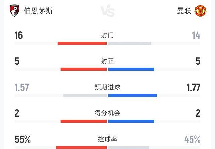This screenshot has height=149, width=215.
Task: Click the Manchester United club crest
Action: pyautogui.click(x=201, y=11)
